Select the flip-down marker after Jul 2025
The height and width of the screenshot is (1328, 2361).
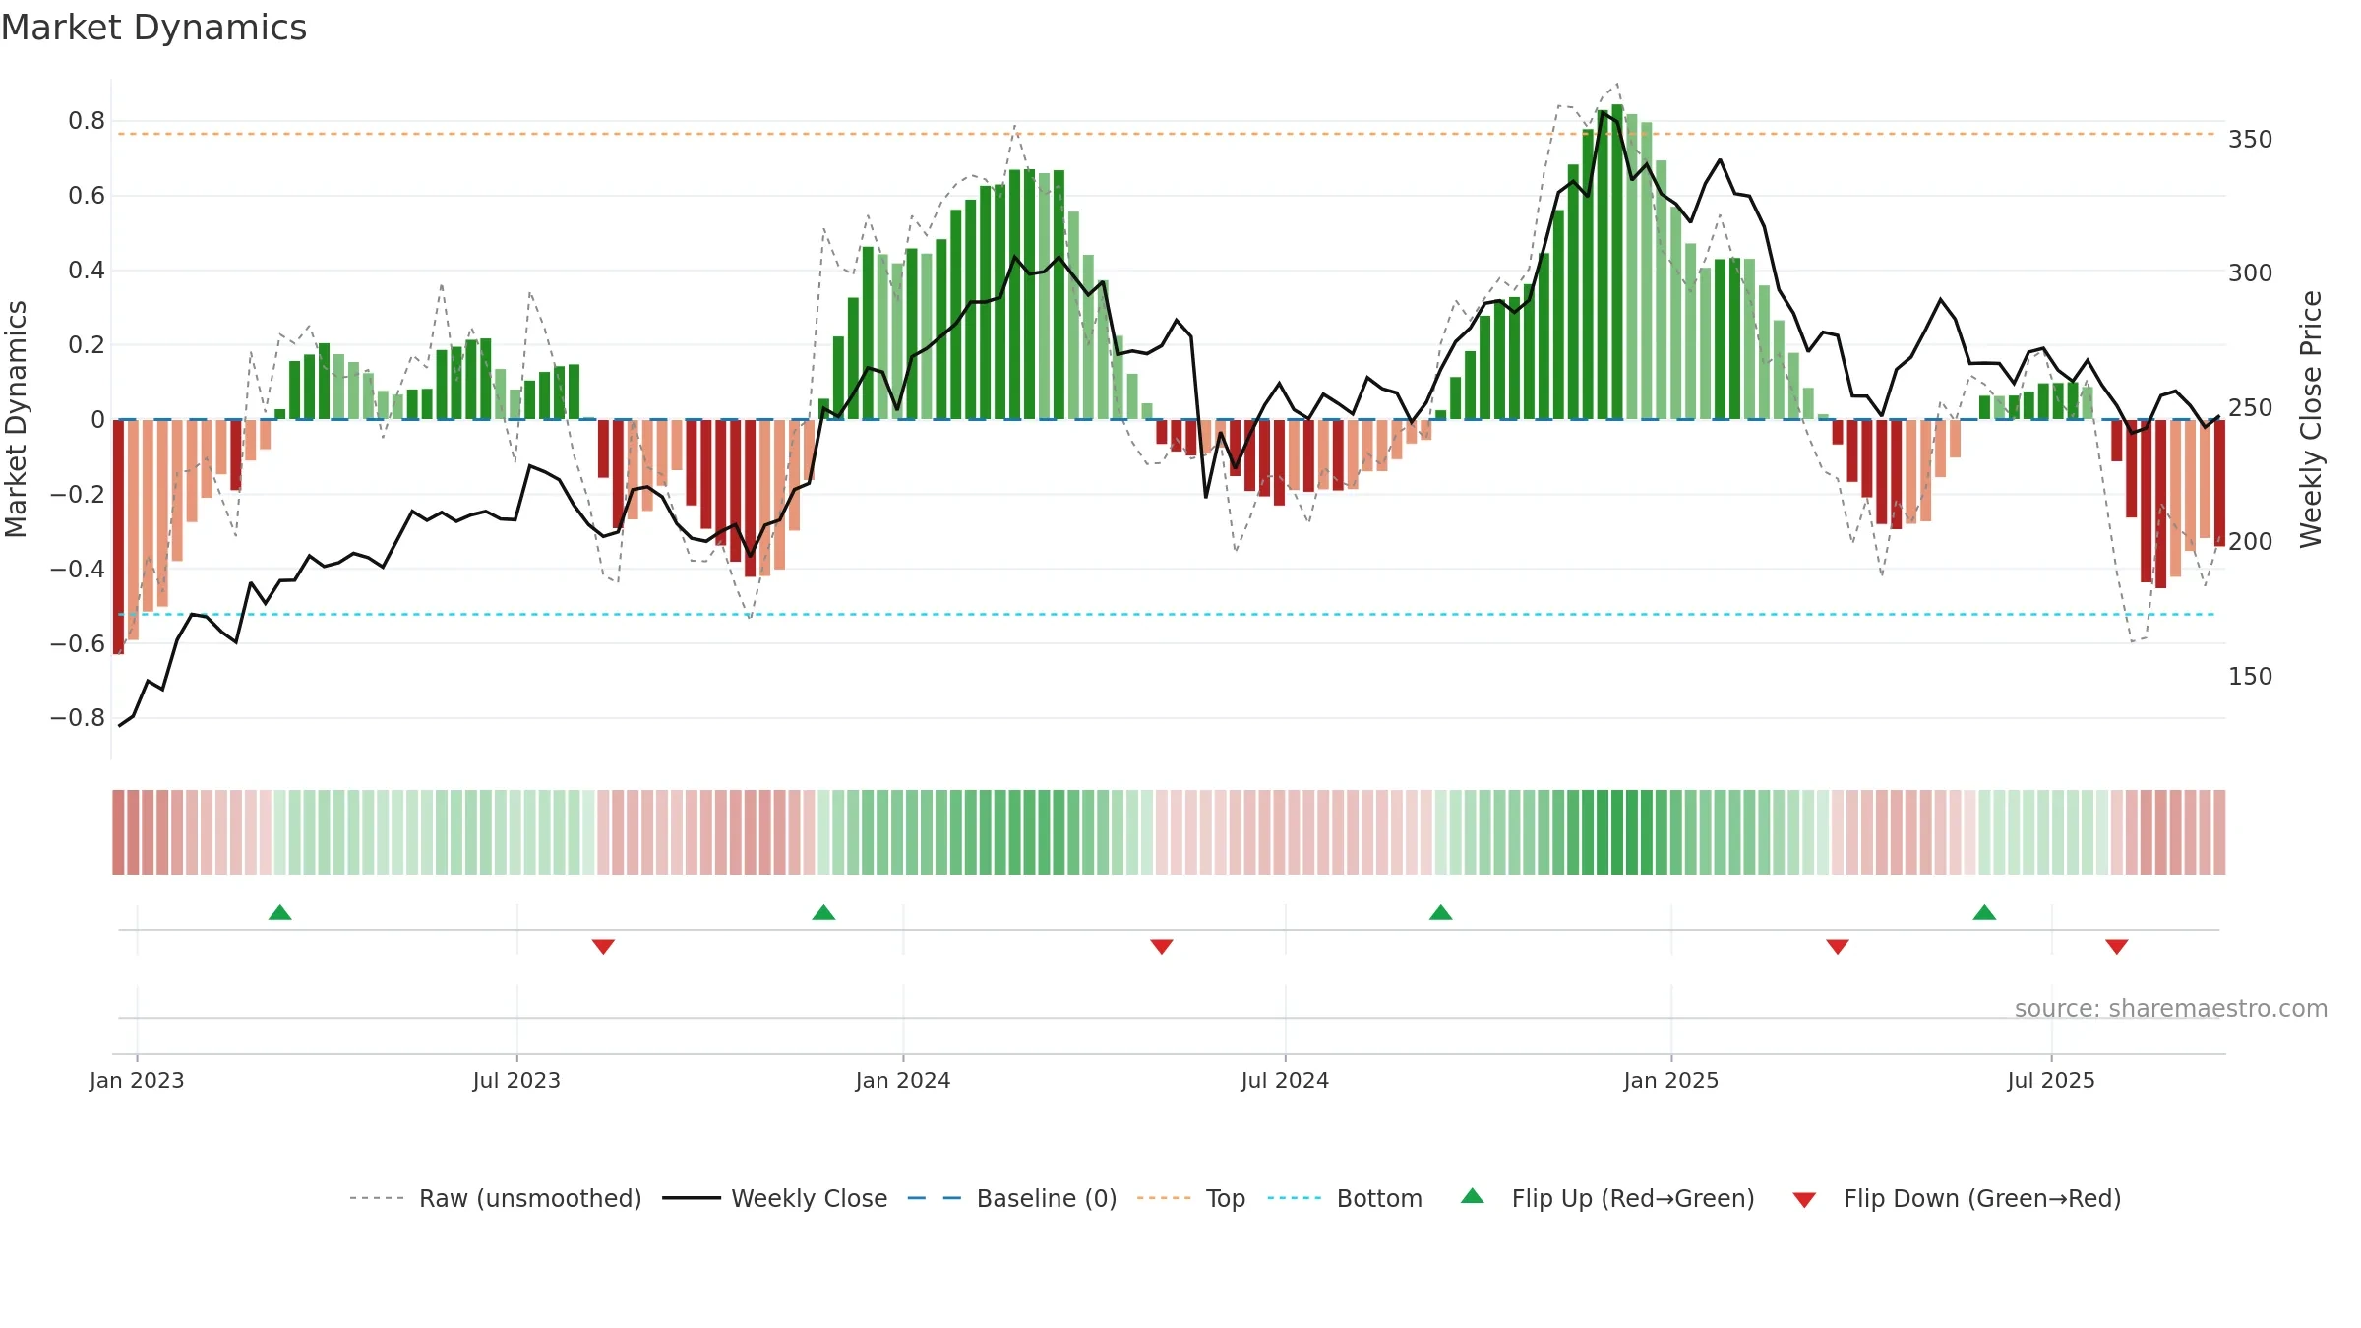(x=2117, y=946)
